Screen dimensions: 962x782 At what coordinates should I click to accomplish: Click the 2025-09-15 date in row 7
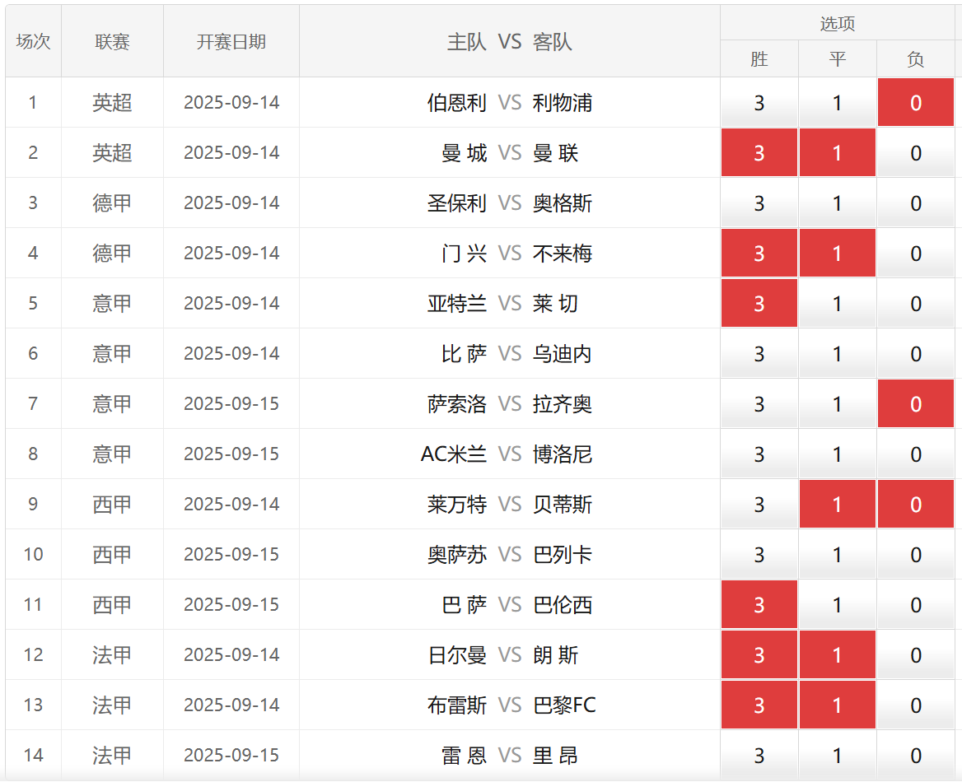click(231, 404)
